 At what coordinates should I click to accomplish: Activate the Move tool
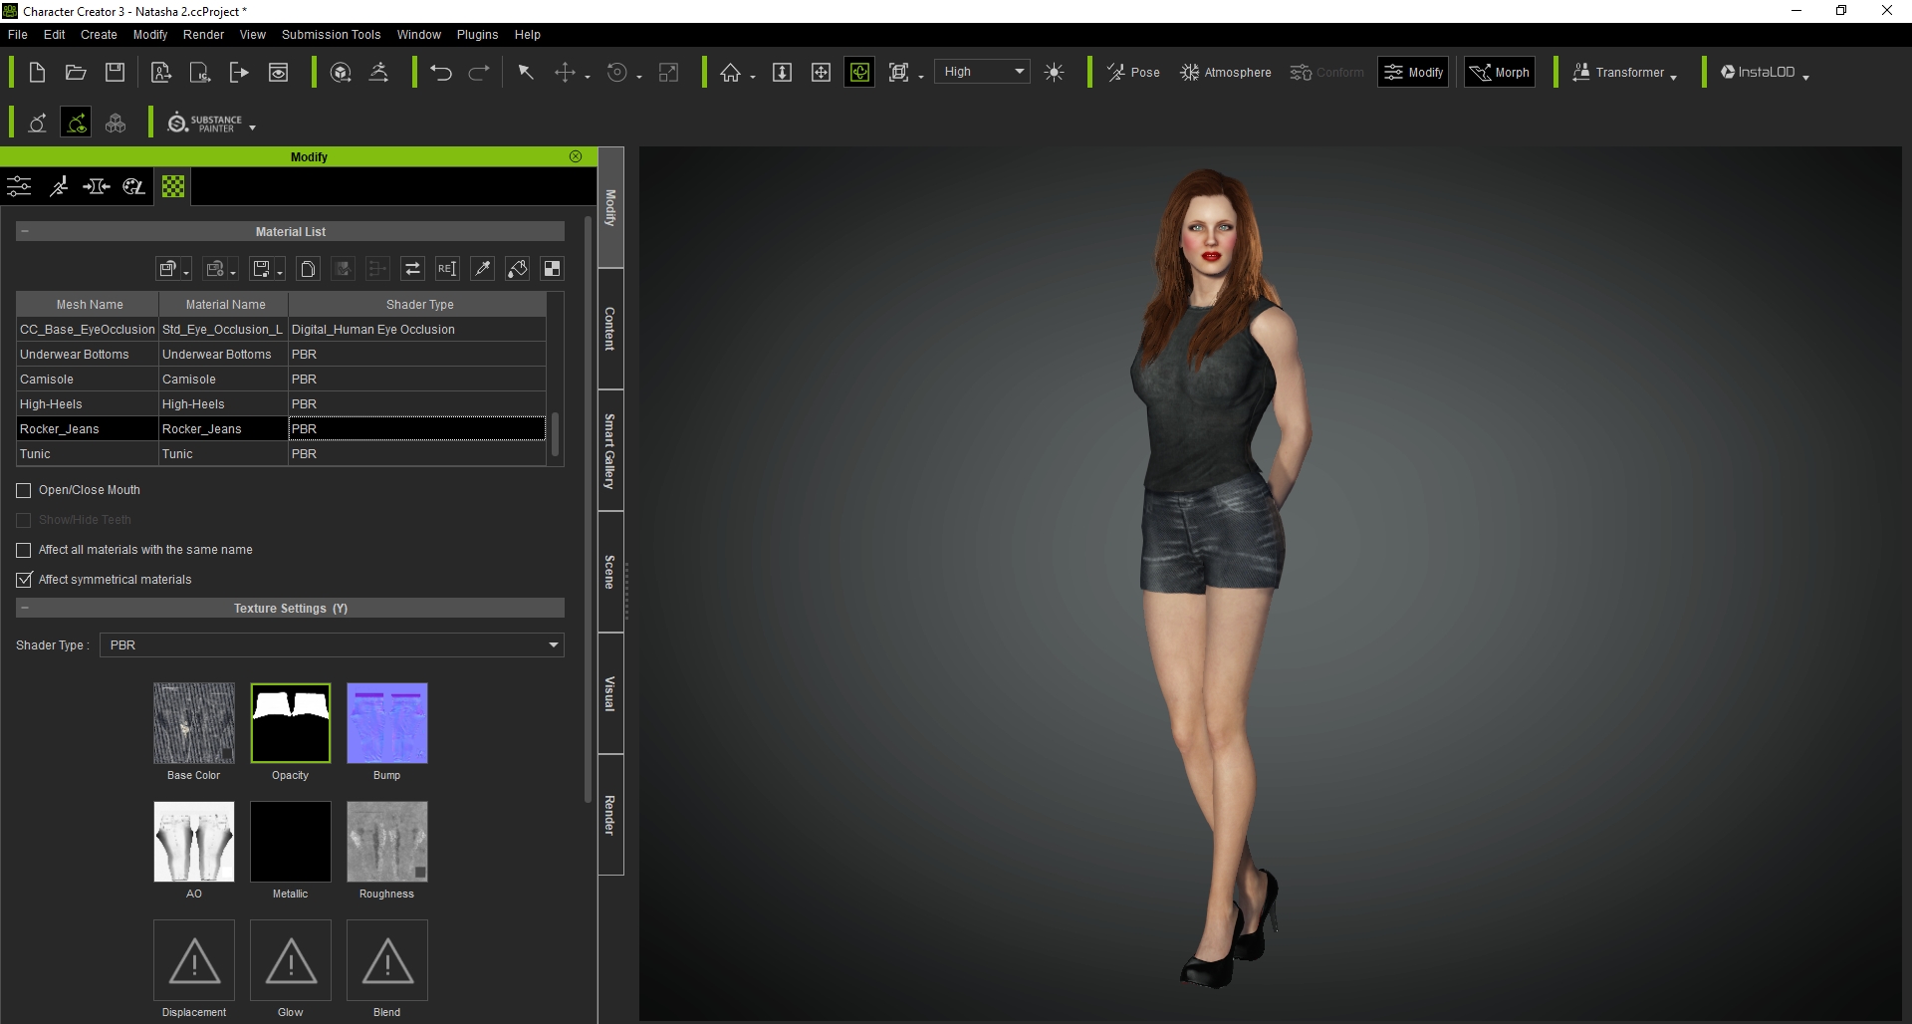point(565,72)
